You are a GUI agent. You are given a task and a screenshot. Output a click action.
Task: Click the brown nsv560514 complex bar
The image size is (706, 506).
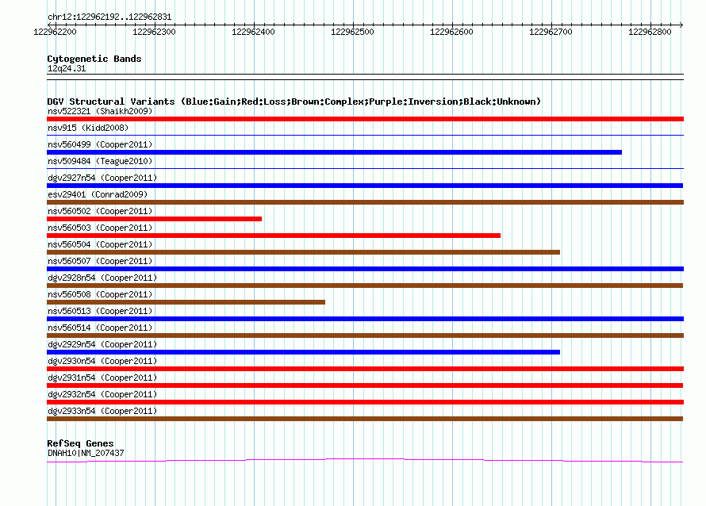(x=365, y=335)
